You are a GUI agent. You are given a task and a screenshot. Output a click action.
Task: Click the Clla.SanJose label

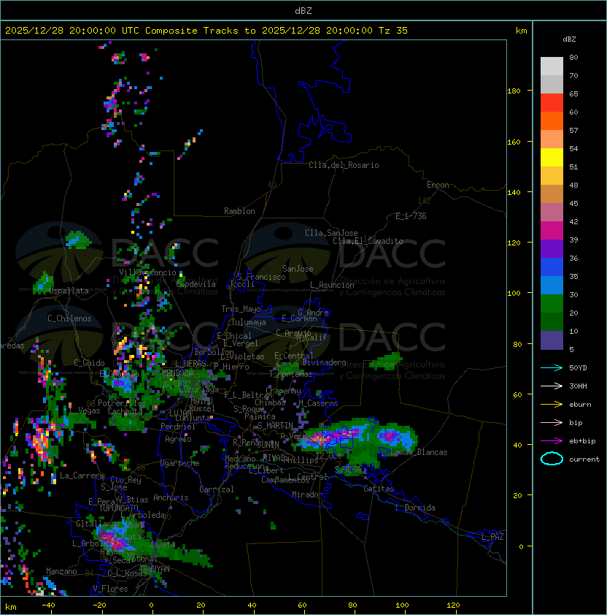click(x=331, y=233)
